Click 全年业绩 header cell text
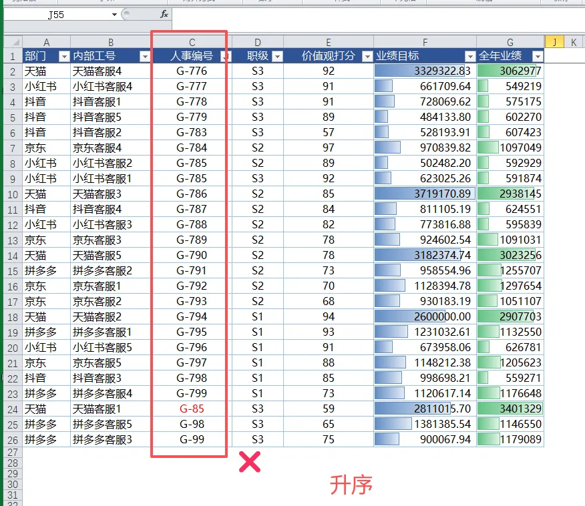 [500, 56]
